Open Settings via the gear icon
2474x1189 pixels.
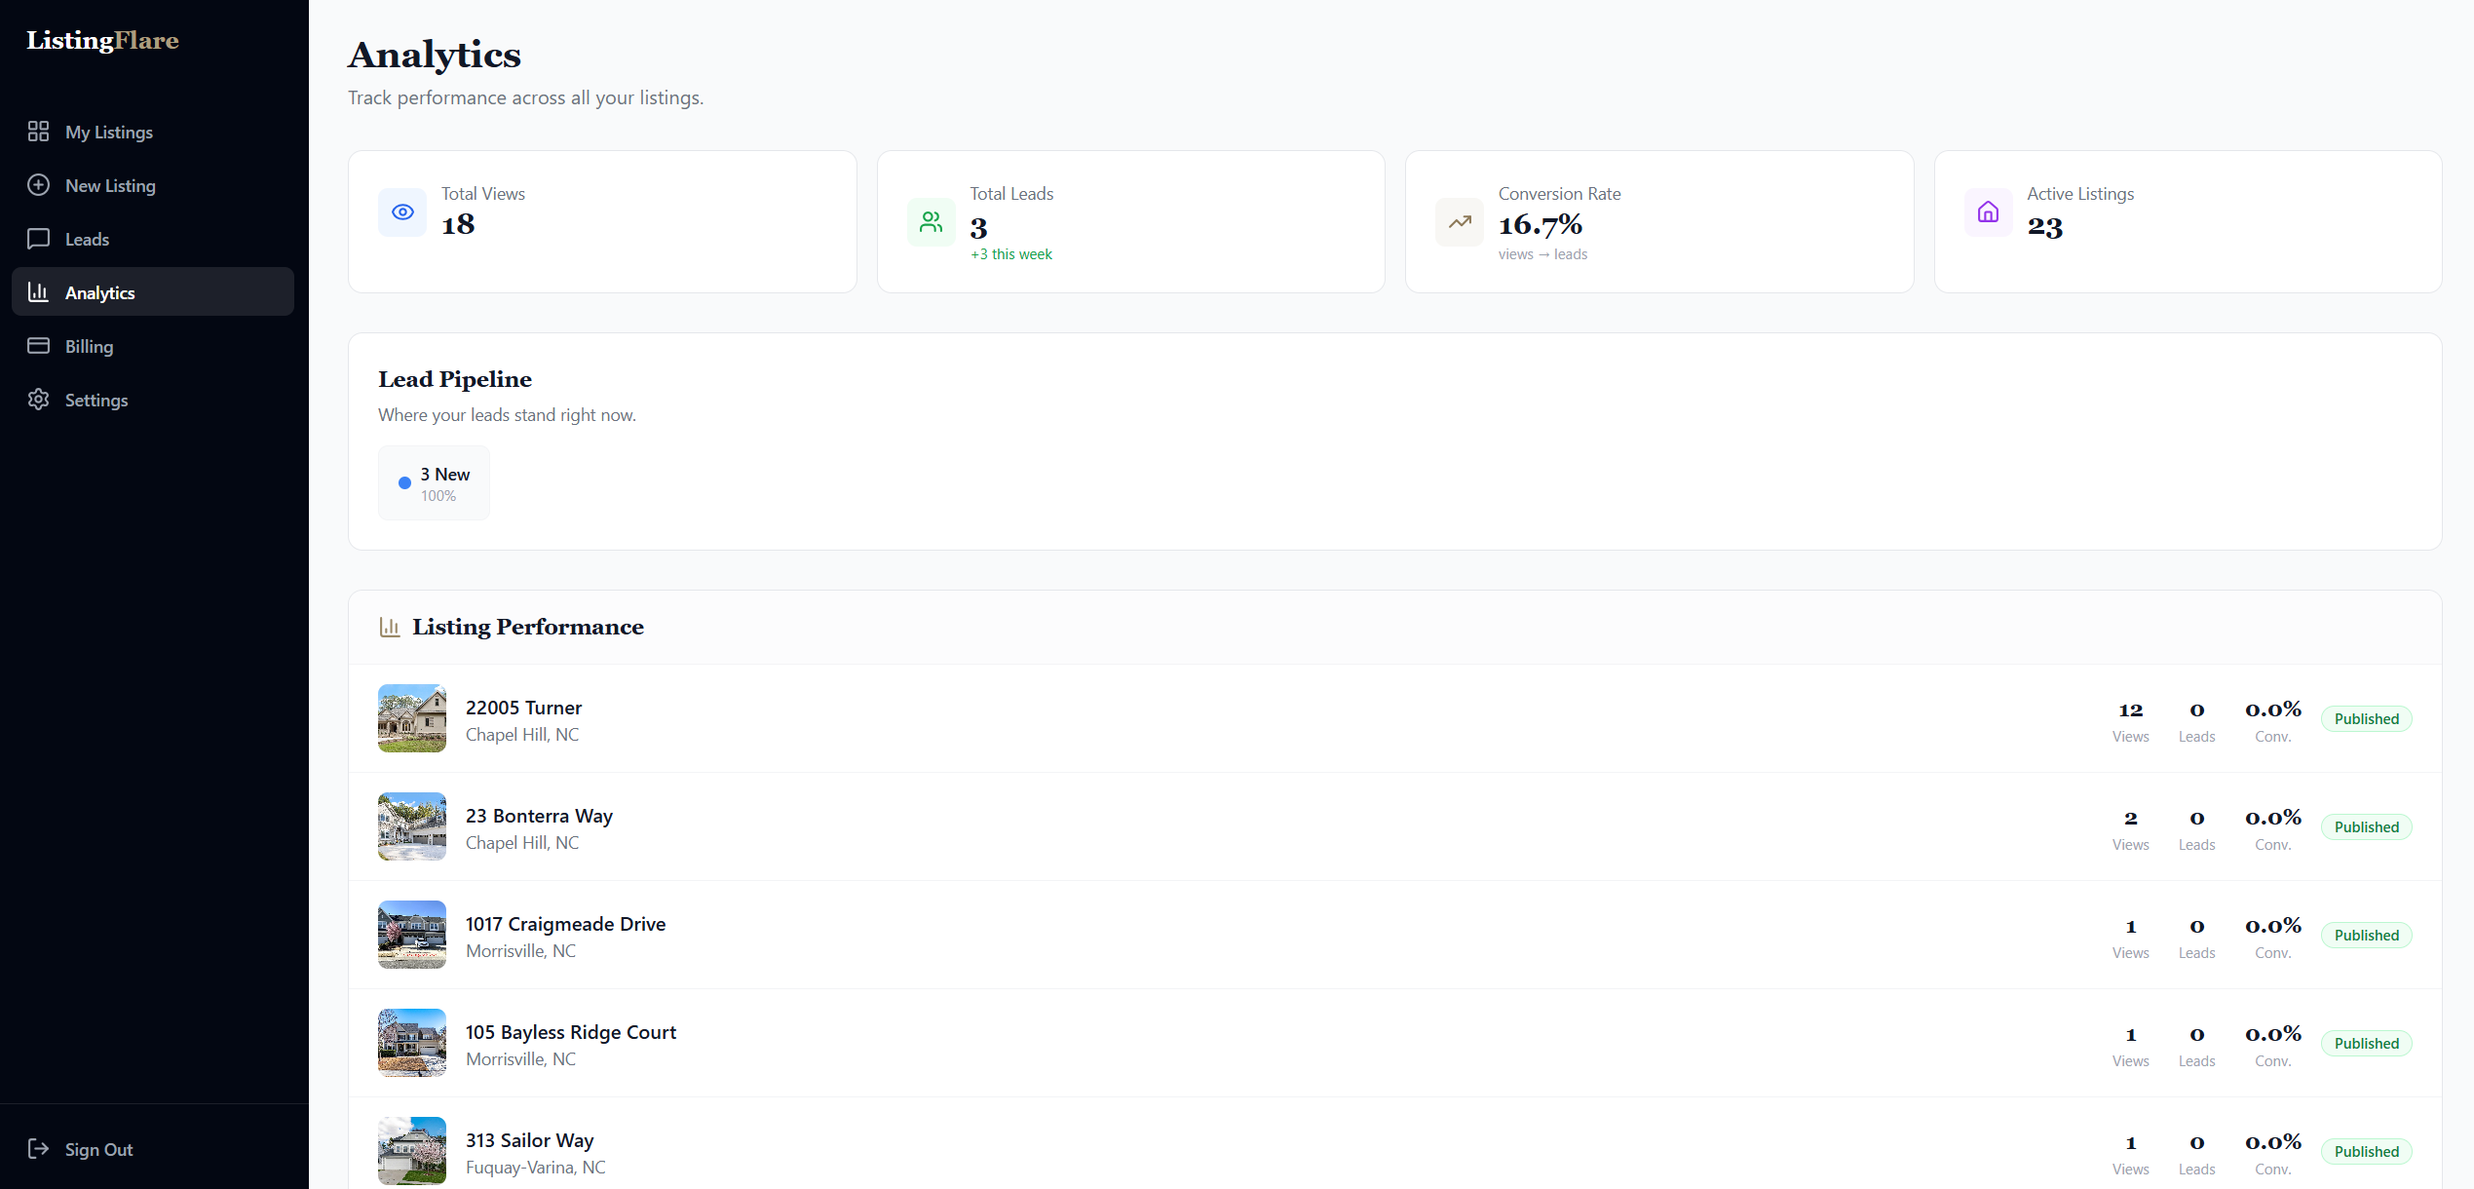[38, 400]
